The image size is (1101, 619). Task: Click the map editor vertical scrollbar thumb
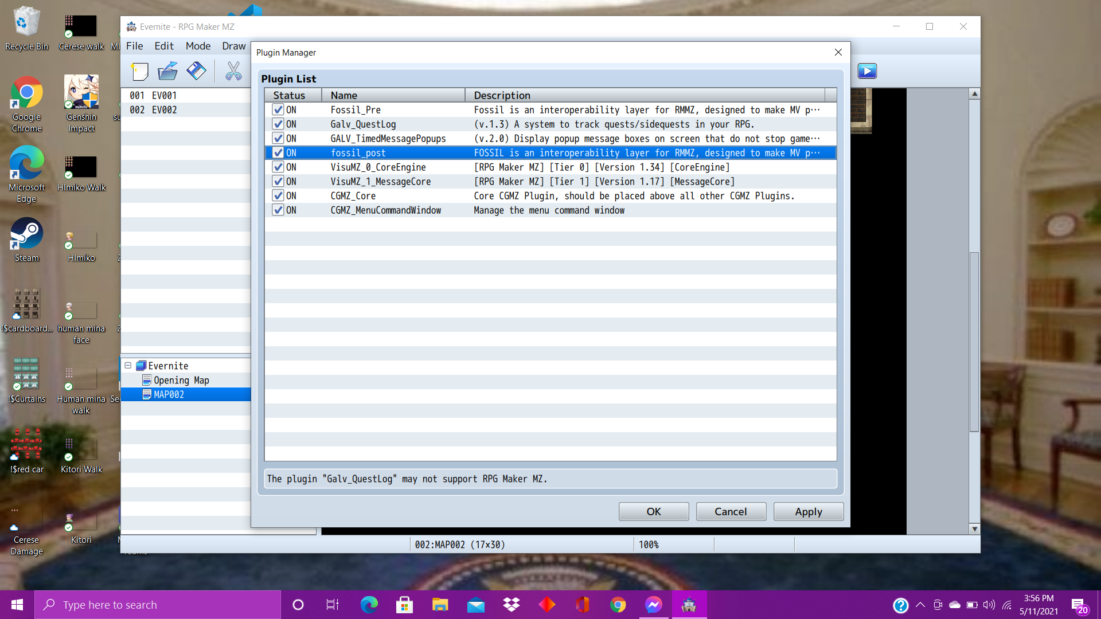(974, 342)
